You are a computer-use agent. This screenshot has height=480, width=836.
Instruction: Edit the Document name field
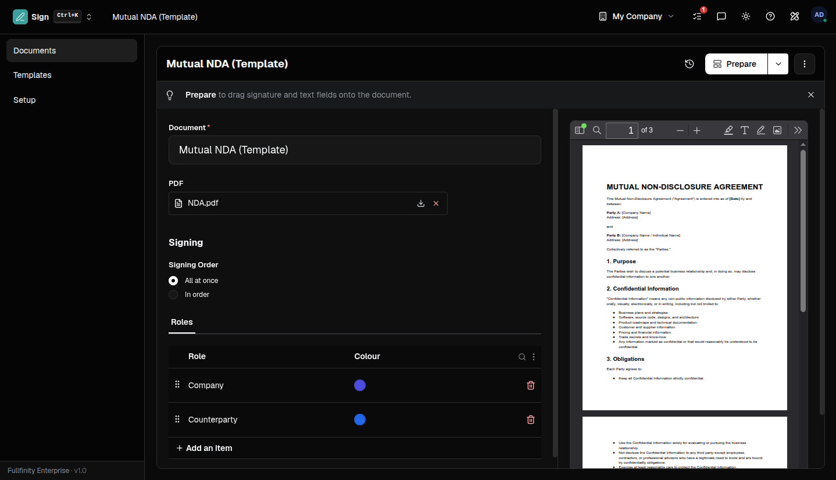[x=355, y=150]
